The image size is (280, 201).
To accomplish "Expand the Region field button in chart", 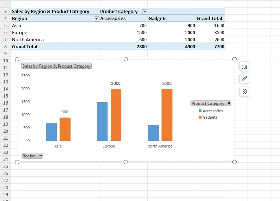I will [32, 156].
